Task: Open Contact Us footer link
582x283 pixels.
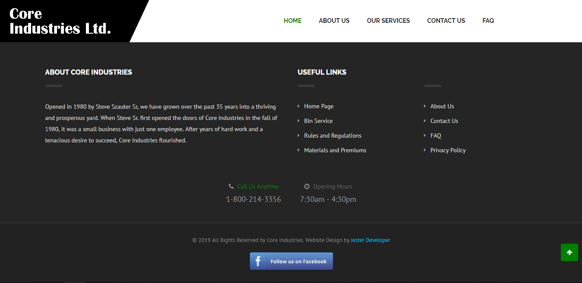Action: point(444,121)
